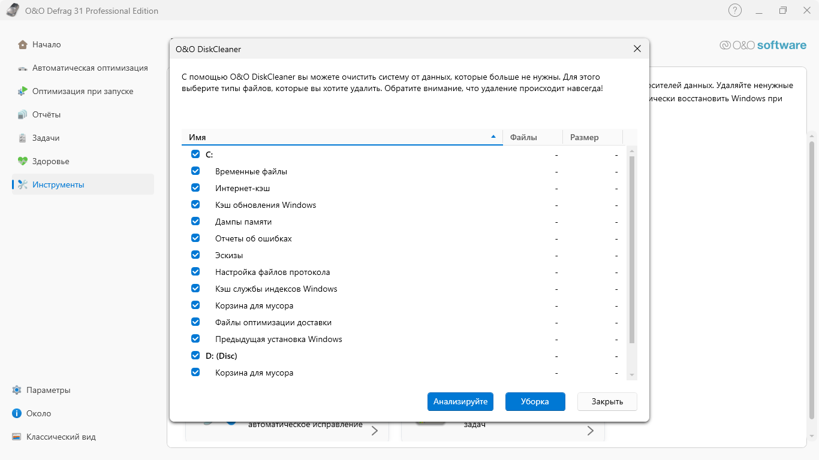
Task: Click the Инструменты tools icon
Action: click(23, 184)
